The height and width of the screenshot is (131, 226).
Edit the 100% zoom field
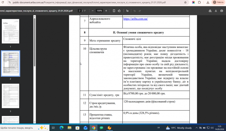[99, 11]
